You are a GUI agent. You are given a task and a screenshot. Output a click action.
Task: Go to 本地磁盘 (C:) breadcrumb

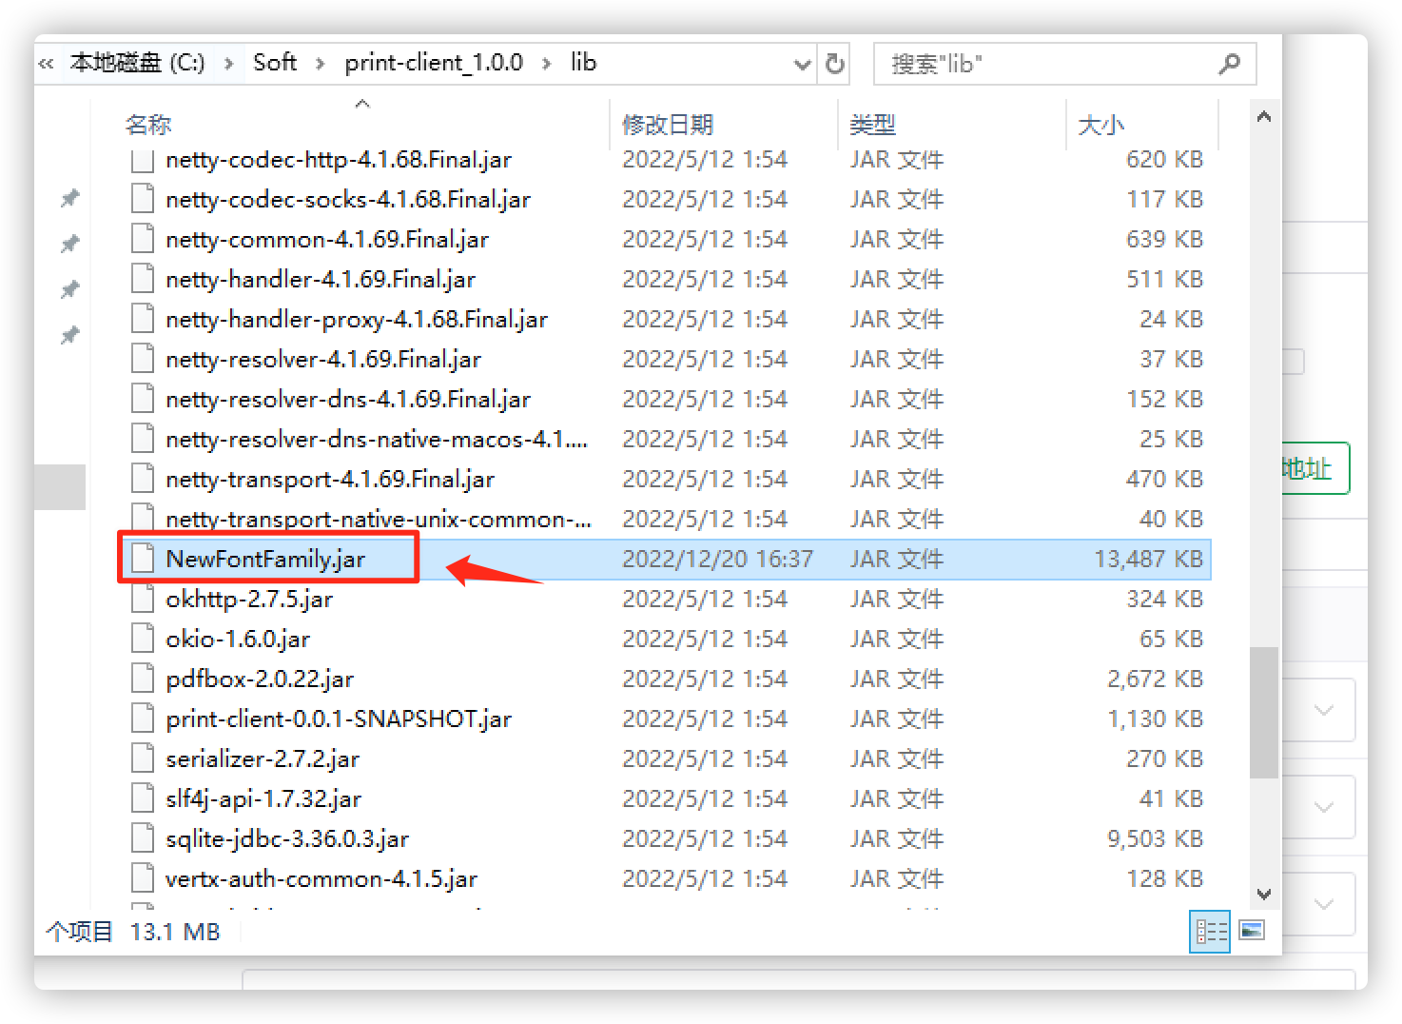(x=138, y=63)
